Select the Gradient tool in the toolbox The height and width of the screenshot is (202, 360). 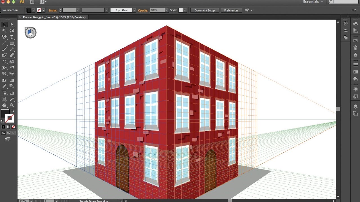pos(12,80)
